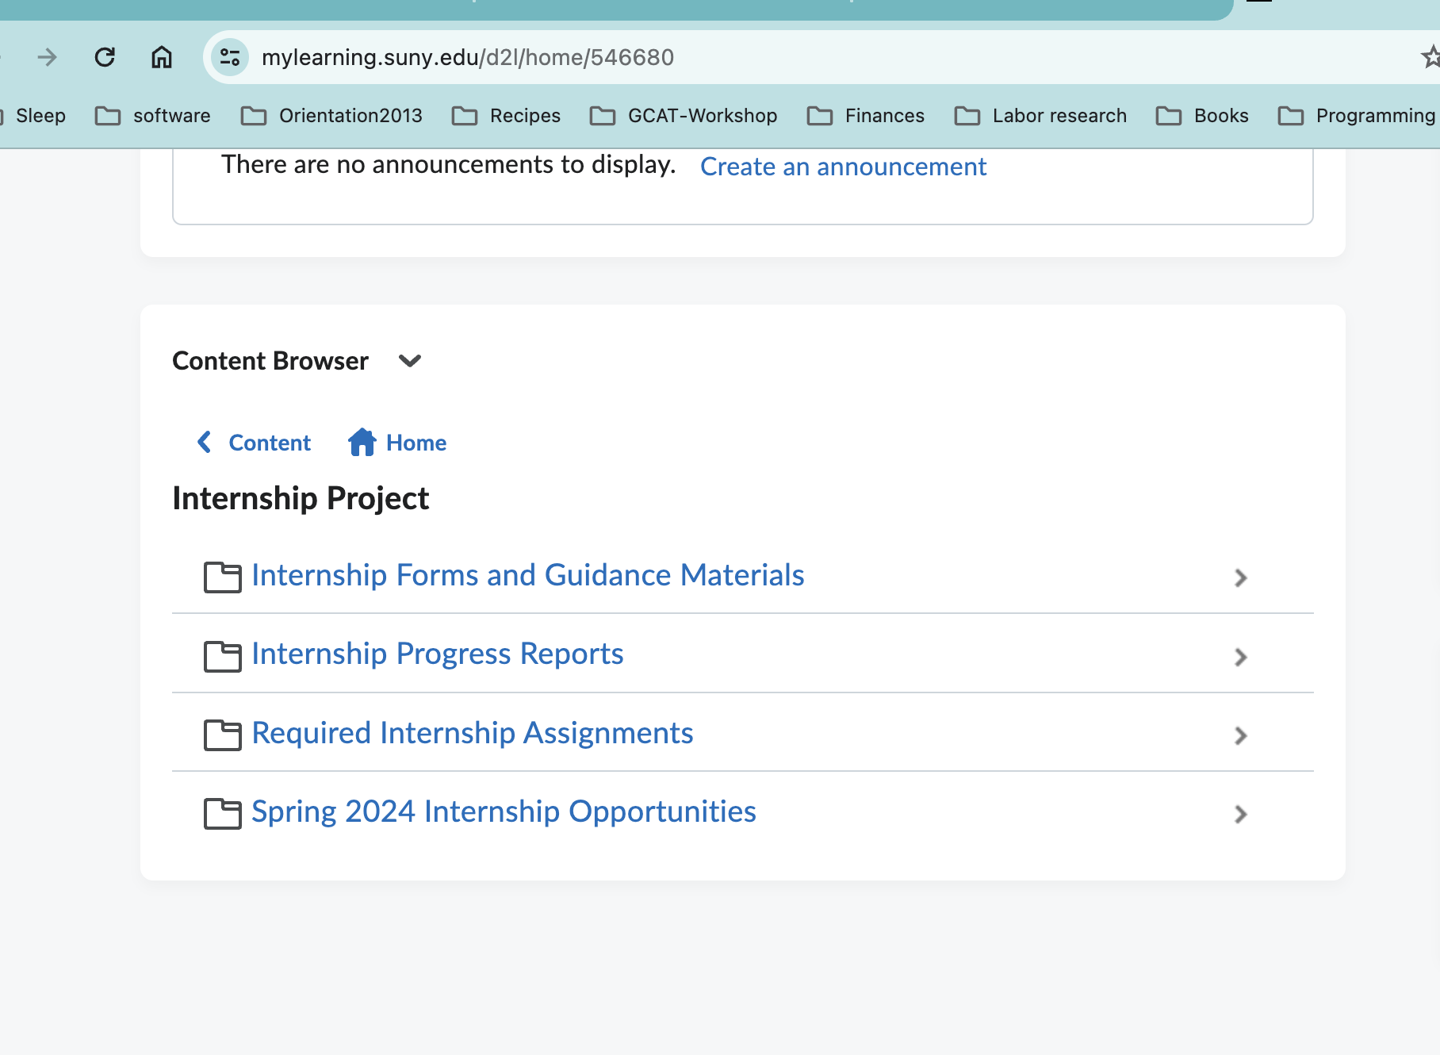The width and height of the screenshot is (1440, 1055).
Task: Expand chevron for Internship Progress Reports
Action: pyautogui.click(x=1241, y=657)
